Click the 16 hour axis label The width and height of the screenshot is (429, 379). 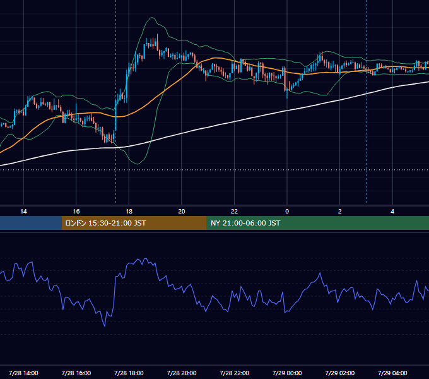point(76,212)
